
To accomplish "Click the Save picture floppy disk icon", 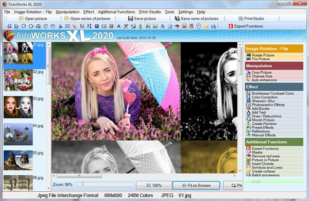I will tap(130, 19).
